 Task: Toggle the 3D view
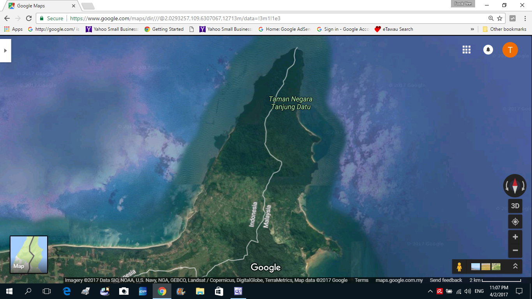click(x=515, y=206)
